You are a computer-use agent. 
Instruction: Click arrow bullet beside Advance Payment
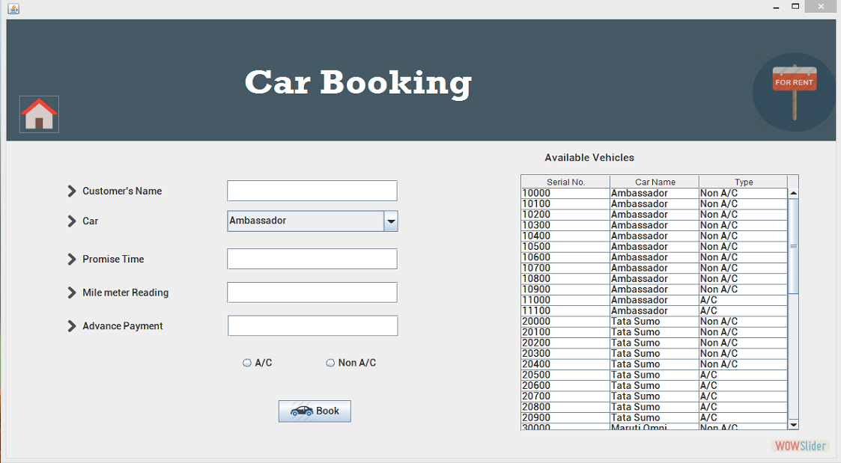(x=72, y=326)
